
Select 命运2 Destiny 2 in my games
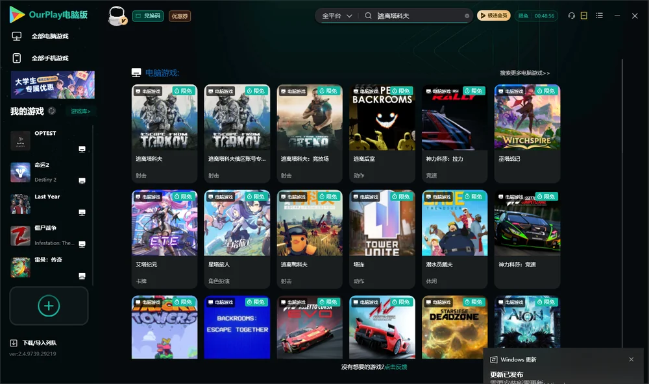pos(49,172)
